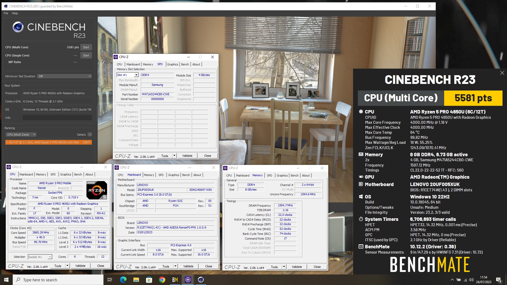
Task: Open Ranking CPU (Multi Core) dropdown
Action: pos(21,135)
